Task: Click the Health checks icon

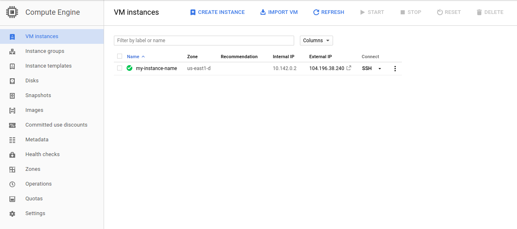Action: coord(12,154)
